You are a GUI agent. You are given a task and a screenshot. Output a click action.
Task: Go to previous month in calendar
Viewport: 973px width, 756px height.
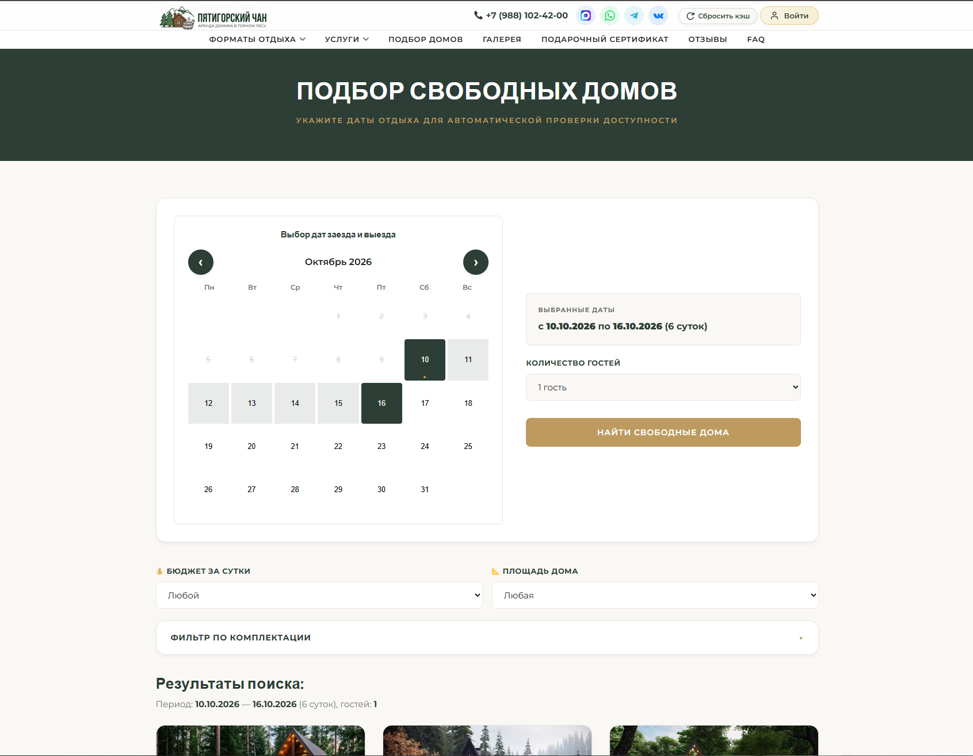(x=201, y=262)
